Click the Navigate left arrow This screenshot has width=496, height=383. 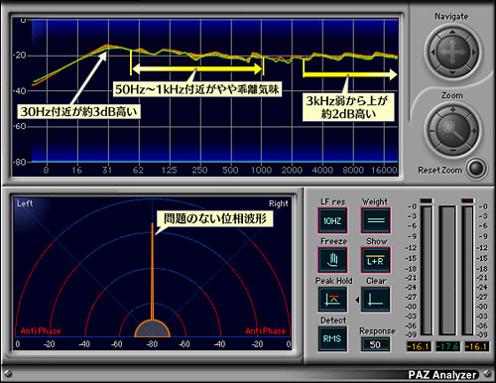pos(433,52)
